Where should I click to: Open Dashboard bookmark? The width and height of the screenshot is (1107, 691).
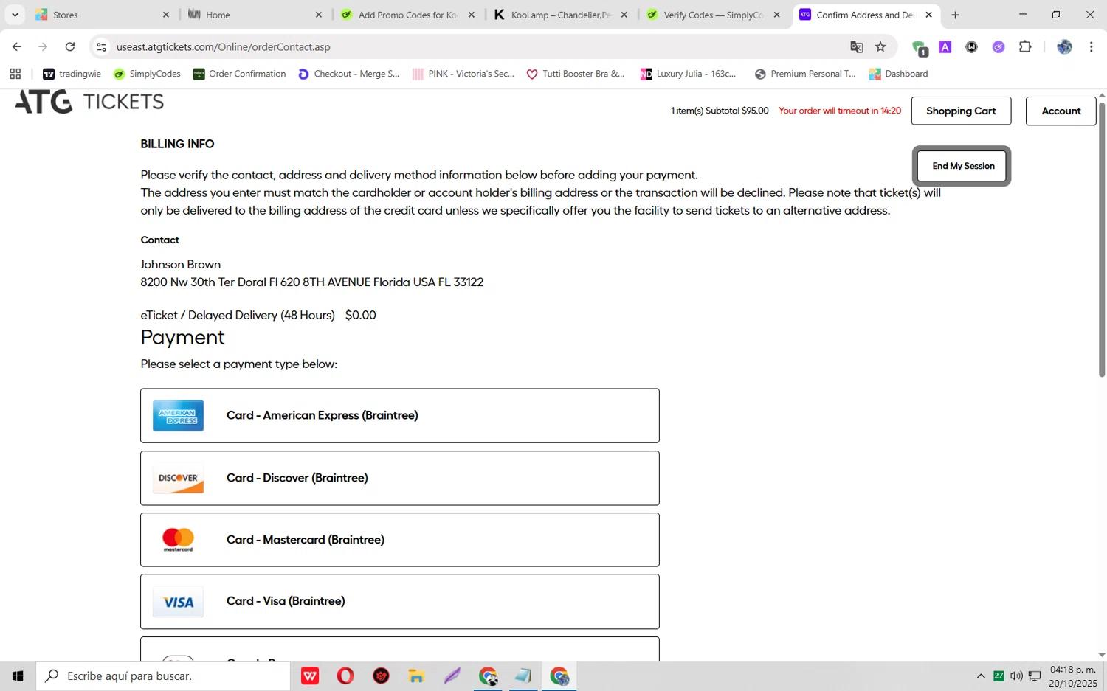898,74
